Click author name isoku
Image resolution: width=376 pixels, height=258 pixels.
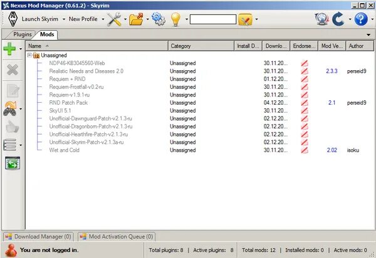(353, 150)
